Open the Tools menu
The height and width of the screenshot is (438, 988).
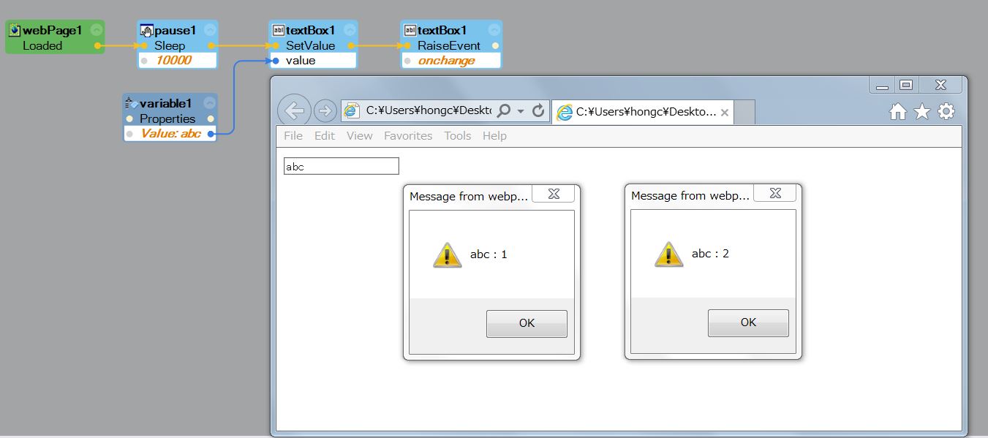[458, 136]
